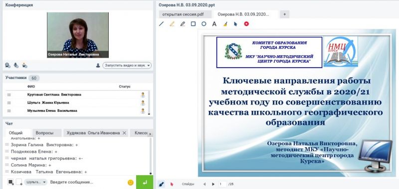Select the line drawing tool

pos(161,24)
